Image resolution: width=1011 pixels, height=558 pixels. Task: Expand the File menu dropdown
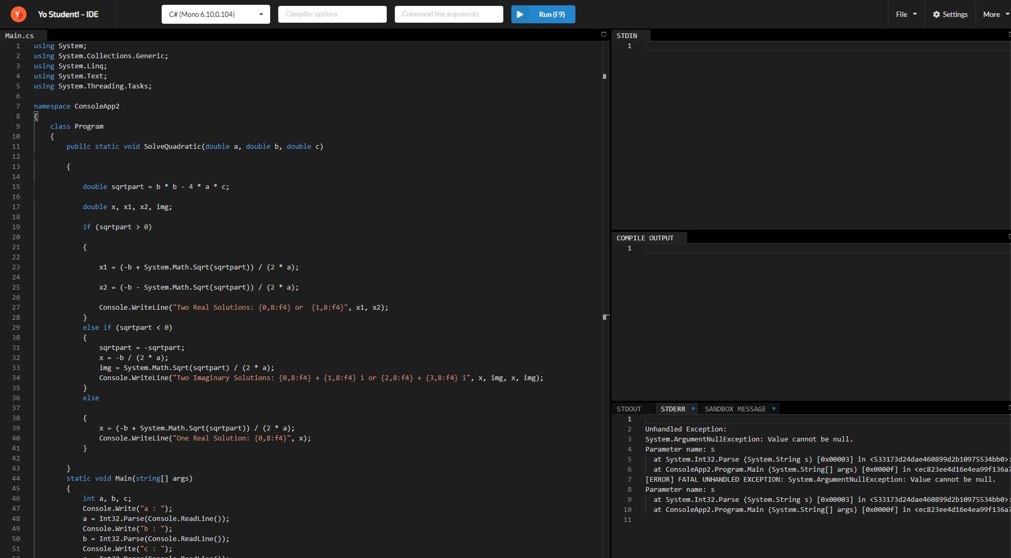click(x=906, y=14)
